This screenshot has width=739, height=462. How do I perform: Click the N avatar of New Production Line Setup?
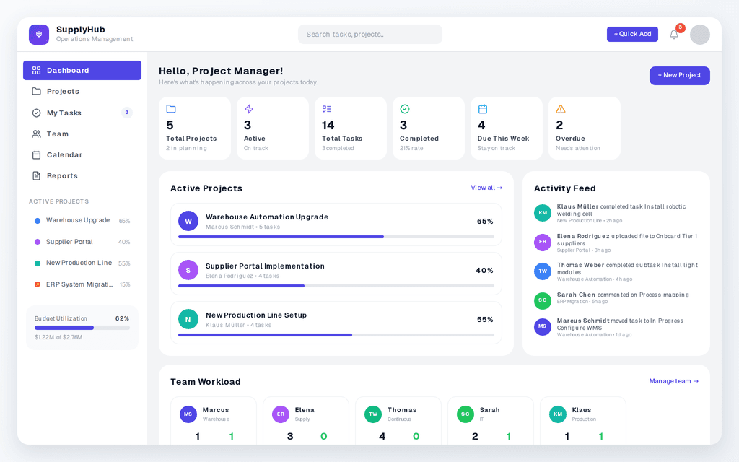click(188, 319)
